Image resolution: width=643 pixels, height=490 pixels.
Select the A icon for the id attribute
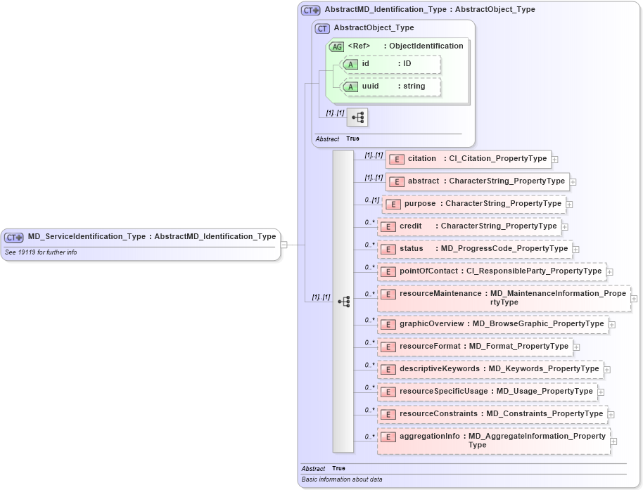point(350,63)
